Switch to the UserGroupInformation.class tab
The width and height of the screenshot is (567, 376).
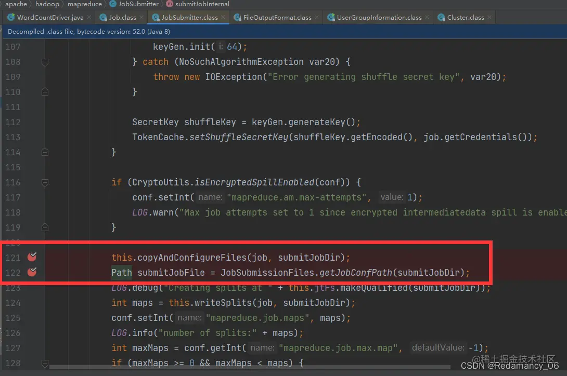379,17
